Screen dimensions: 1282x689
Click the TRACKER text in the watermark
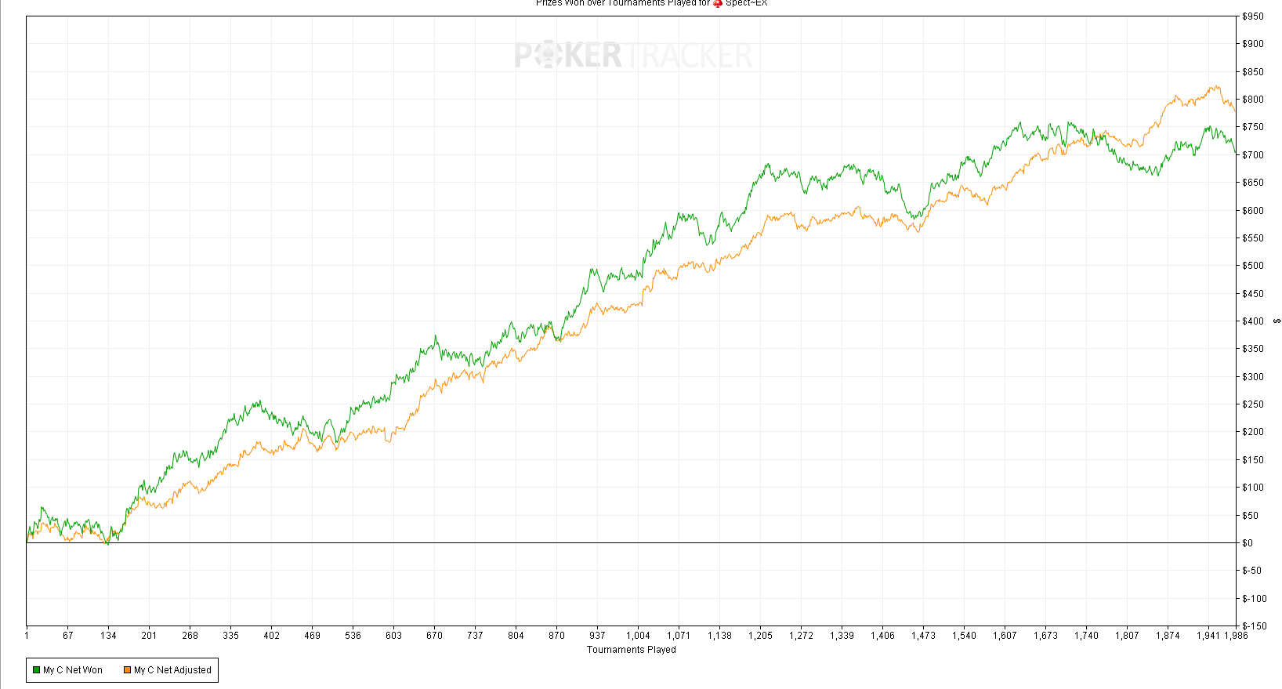click(x=689, y=56)
